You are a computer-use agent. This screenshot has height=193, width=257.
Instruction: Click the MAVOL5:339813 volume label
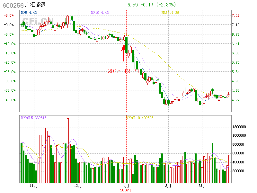click(x=34, y=118)
